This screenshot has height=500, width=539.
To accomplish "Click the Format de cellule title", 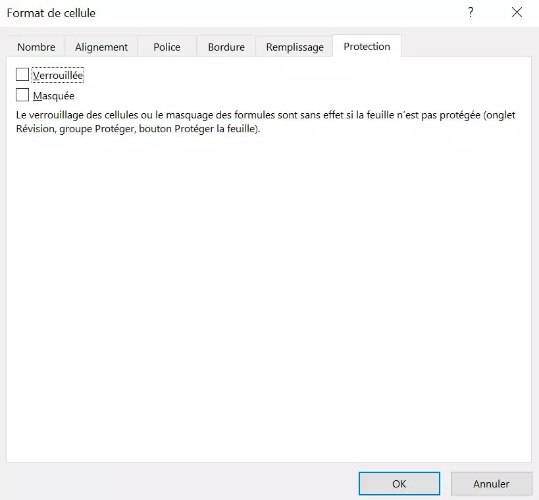I will [x=51, y=13].
